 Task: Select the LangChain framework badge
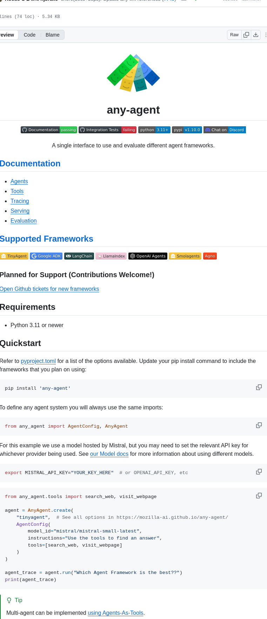[79, 256]
